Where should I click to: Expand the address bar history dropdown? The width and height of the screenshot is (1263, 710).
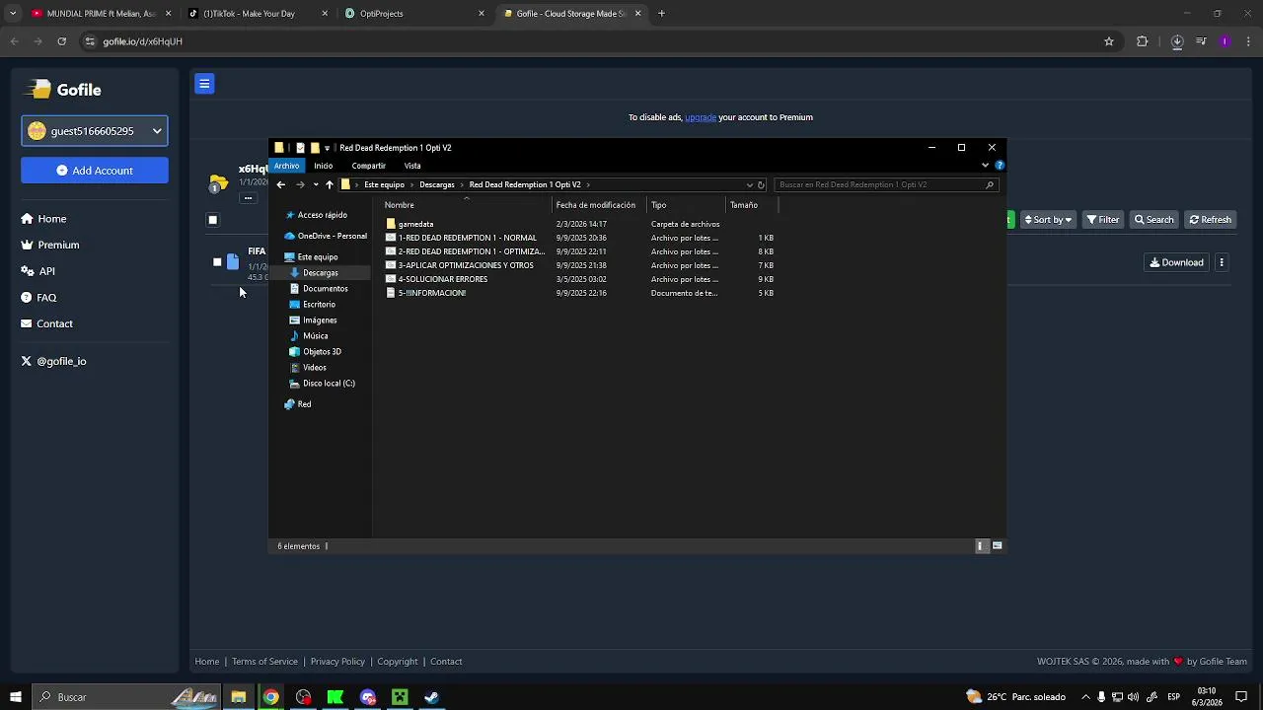pos(749,184)
